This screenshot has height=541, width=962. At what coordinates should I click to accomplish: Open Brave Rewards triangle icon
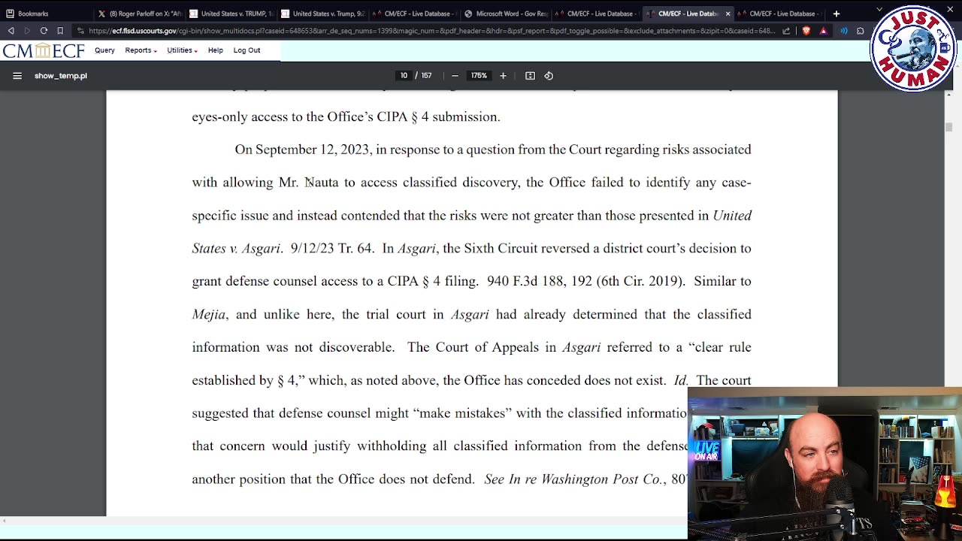[824, 31]
